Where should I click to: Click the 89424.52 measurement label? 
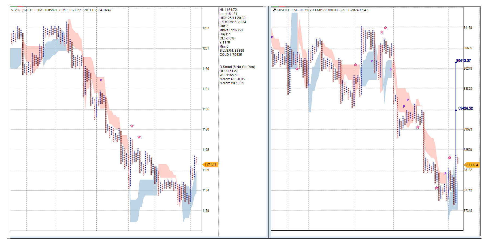coord(466,108)
